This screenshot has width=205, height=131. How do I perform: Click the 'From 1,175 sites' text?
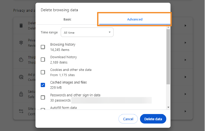[x=62, y=75]
